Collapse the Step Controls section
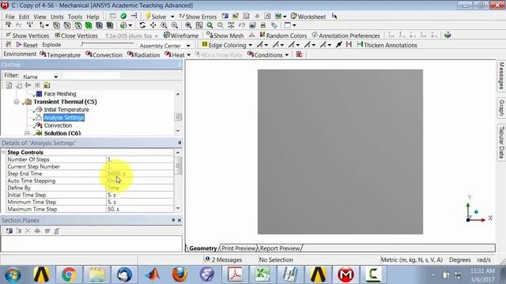 tap(3, 152)
